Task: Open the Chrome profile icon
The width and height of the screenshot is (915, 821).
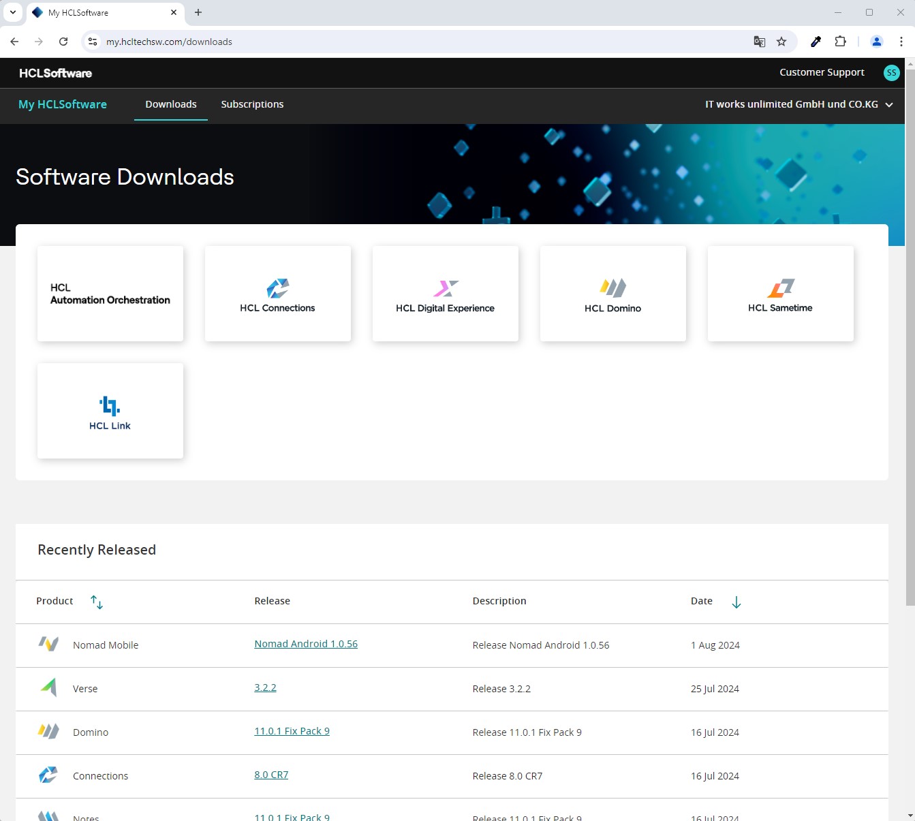Action: 877,42
